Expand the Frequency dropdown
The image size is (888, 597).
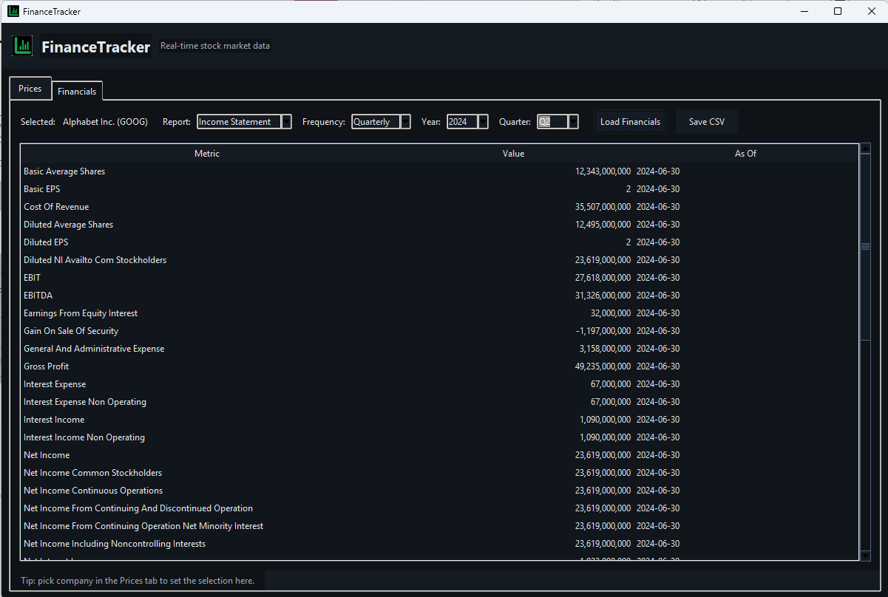tap(405, 122)
